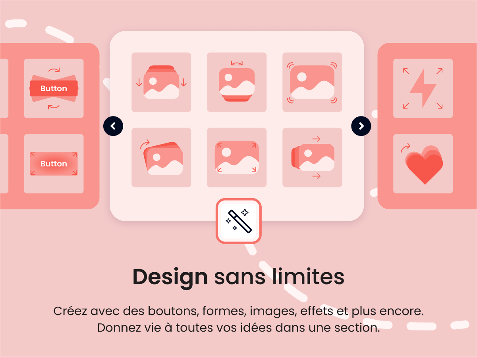Go to the previous carousel slide
The image size is (477, 357).
coord(113,126)
